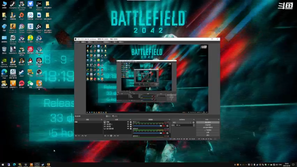Toggle lock on the second source row

(x=131, y=124)
